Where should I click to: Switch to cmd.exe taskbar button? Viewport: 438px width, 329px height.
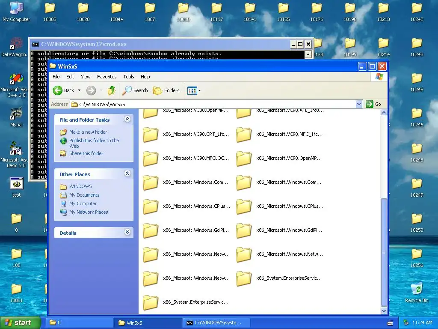pos(216,323)
